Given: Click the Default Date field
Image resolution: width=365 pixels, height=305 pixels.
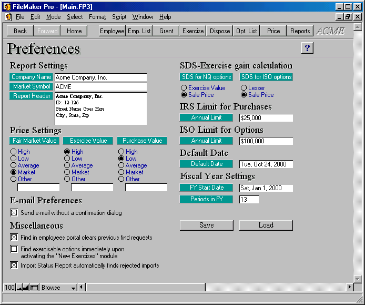Looking at the screenshot, I should [x=266, y=164].
